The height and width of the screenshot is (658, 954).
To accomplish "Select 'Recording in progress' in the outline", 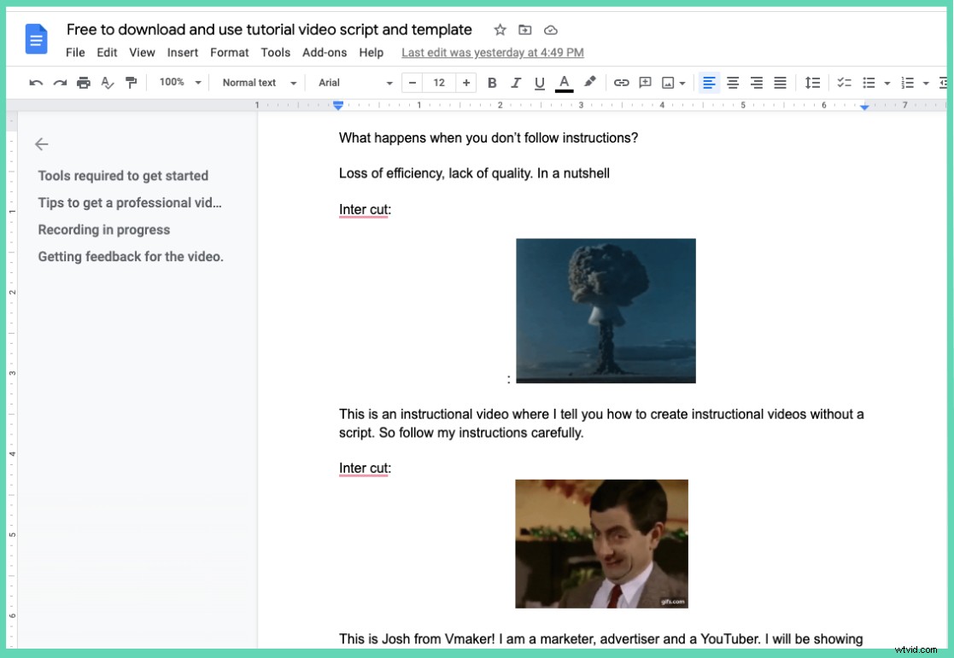I will 103,230.
